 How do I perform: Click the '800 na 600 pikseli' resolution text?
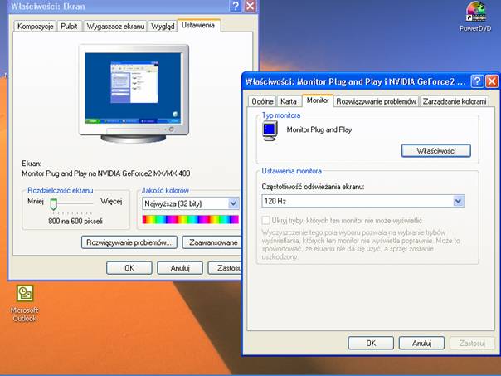75,221
